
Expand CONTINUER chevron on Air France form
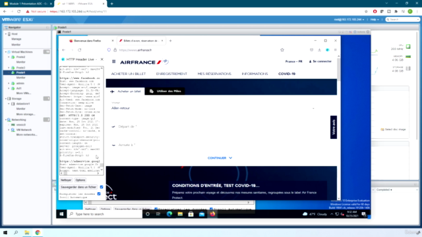click(230, 158)
